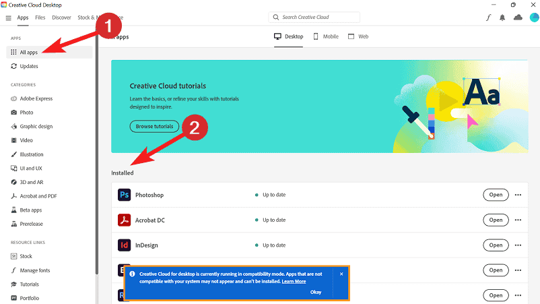Click the Photoshop app icon
Image resolution: width=540 pixels, height=304 pixels.
click(124, 195)
